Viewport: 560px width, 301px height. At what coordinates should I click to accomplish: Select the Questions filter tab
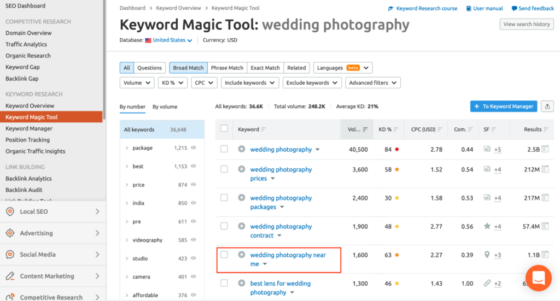tap(149, 68)
